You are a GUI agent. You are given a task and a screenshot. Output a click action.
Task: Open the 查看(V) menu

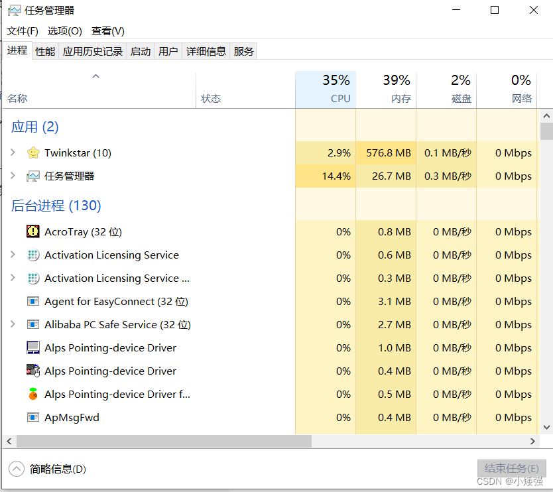108,31
